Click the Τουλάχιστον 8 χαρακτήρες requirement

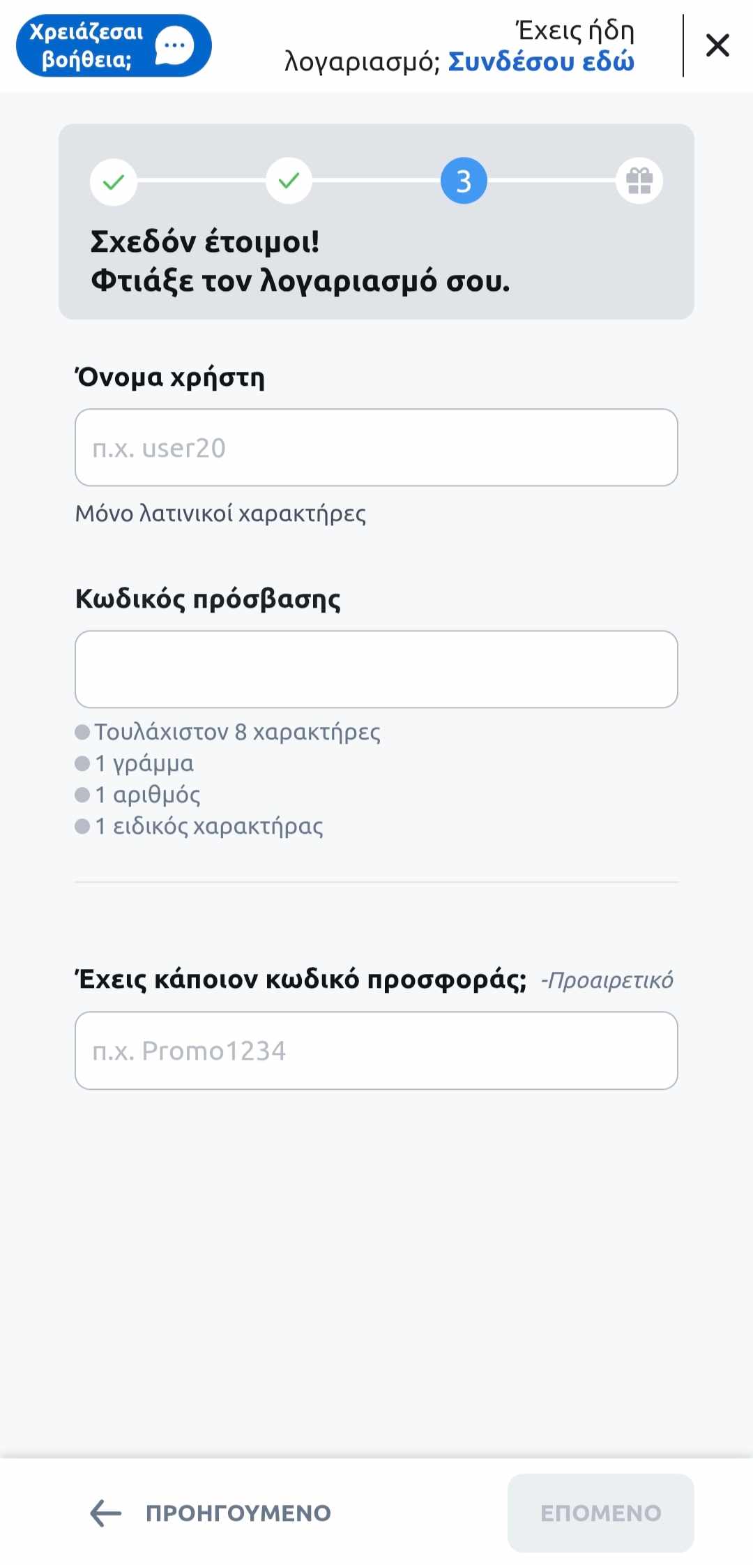[x=228, y=731]
